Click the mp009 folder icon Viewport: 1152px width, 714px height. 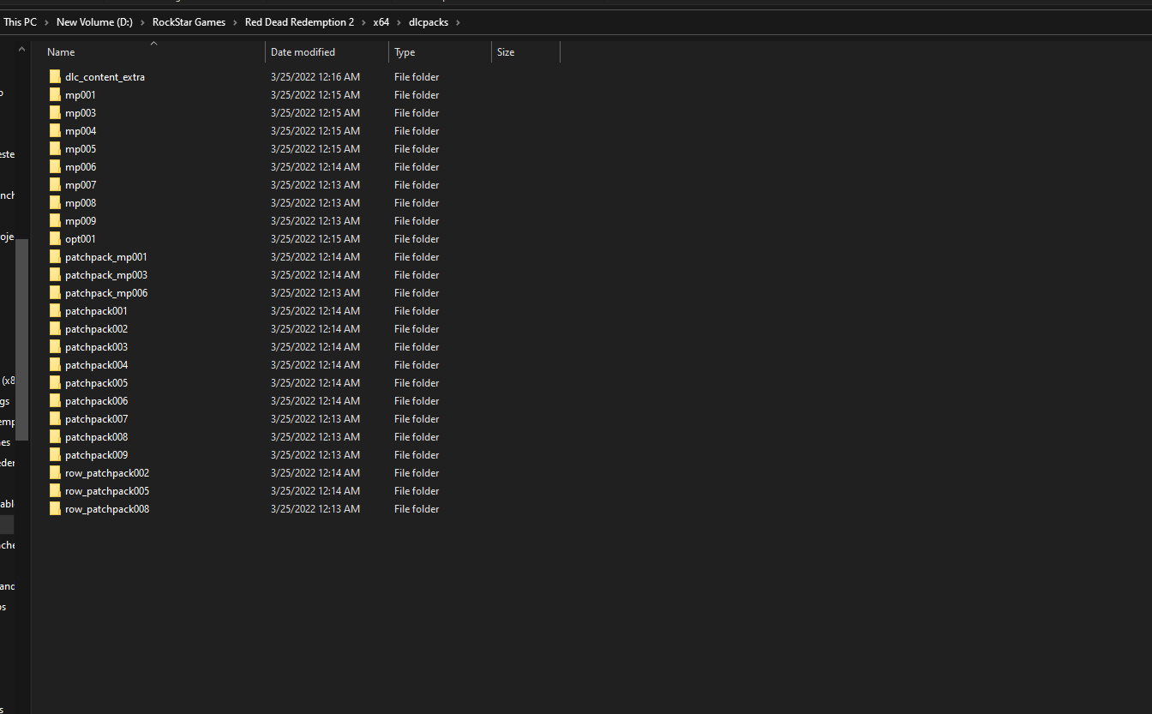pyautogui.click(x=55, y=221)
